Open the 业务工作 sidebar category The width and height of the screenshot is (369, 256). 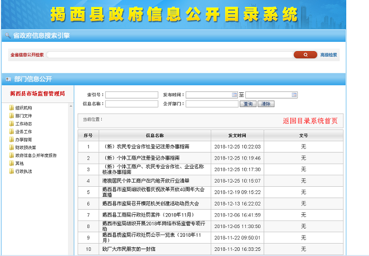[24, 132]
